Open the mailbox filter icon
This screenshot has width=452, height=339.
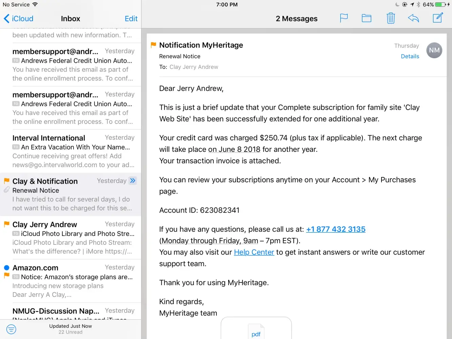click(11, 329)
